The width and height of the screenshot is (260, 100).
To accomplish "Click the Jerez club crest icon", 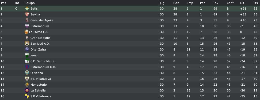I will coord(27,55).
